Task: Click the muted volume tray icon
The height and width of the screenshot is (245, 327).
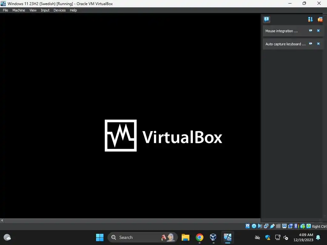Action: click(286, 237)
